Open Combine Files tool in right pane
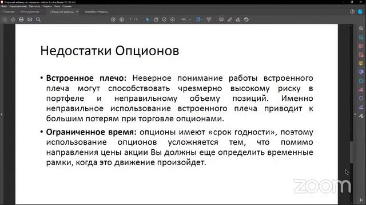Image resolution: width=366 pixels, height=205 pixels. click(361, 72)
